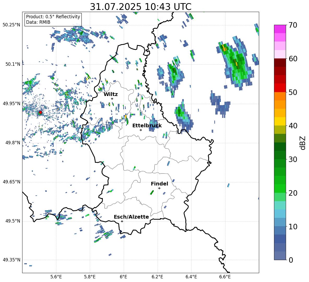Click the 49.35°N latitude label
Viewport: 309px width, 282px height.
pos(11,260)
